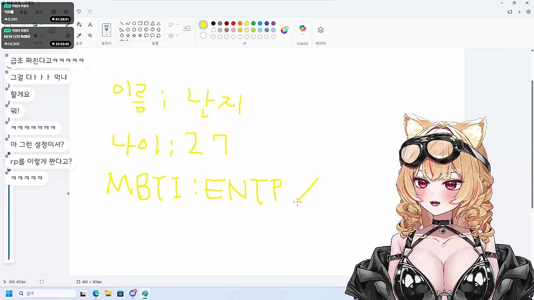Undo the last drawing action
The width and height of the screenshot is (534, 300).
79,11
